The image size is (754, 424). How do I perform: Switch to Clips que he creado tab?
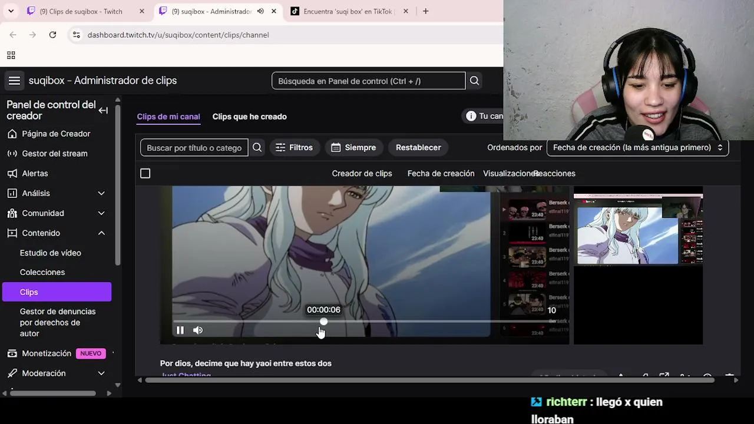[x=250, y=117]
